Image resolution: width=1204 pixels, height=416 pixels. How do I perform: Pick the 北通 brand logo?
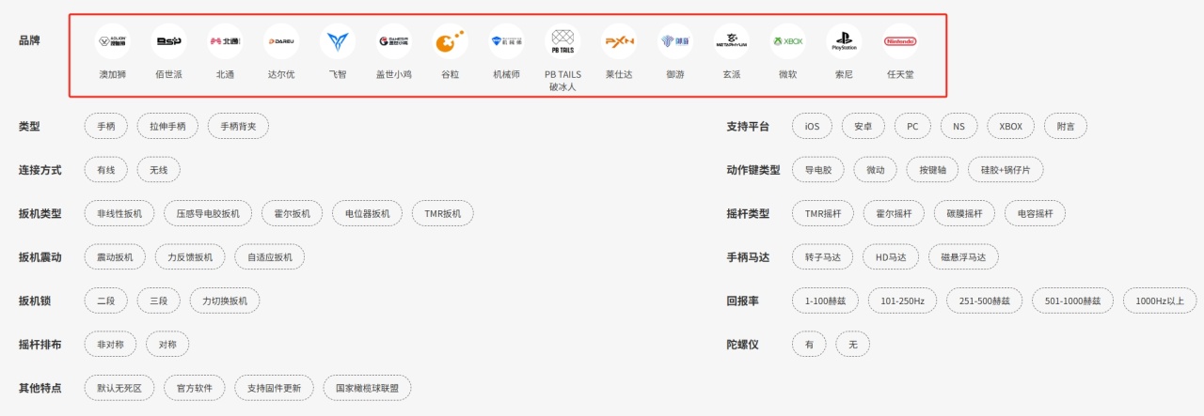[x=225, y=41]
